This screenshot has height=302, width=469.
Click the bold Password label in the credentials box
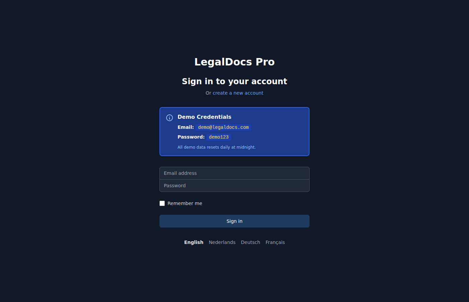point(191,137)
